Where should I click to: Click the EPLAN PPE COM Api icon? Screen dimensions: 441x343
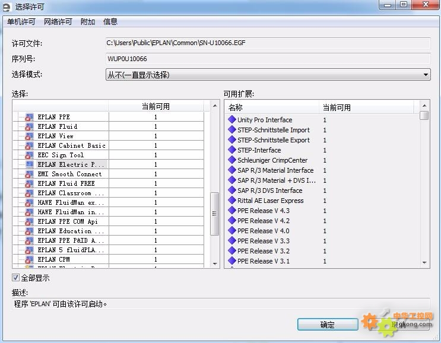click(29, 221)
